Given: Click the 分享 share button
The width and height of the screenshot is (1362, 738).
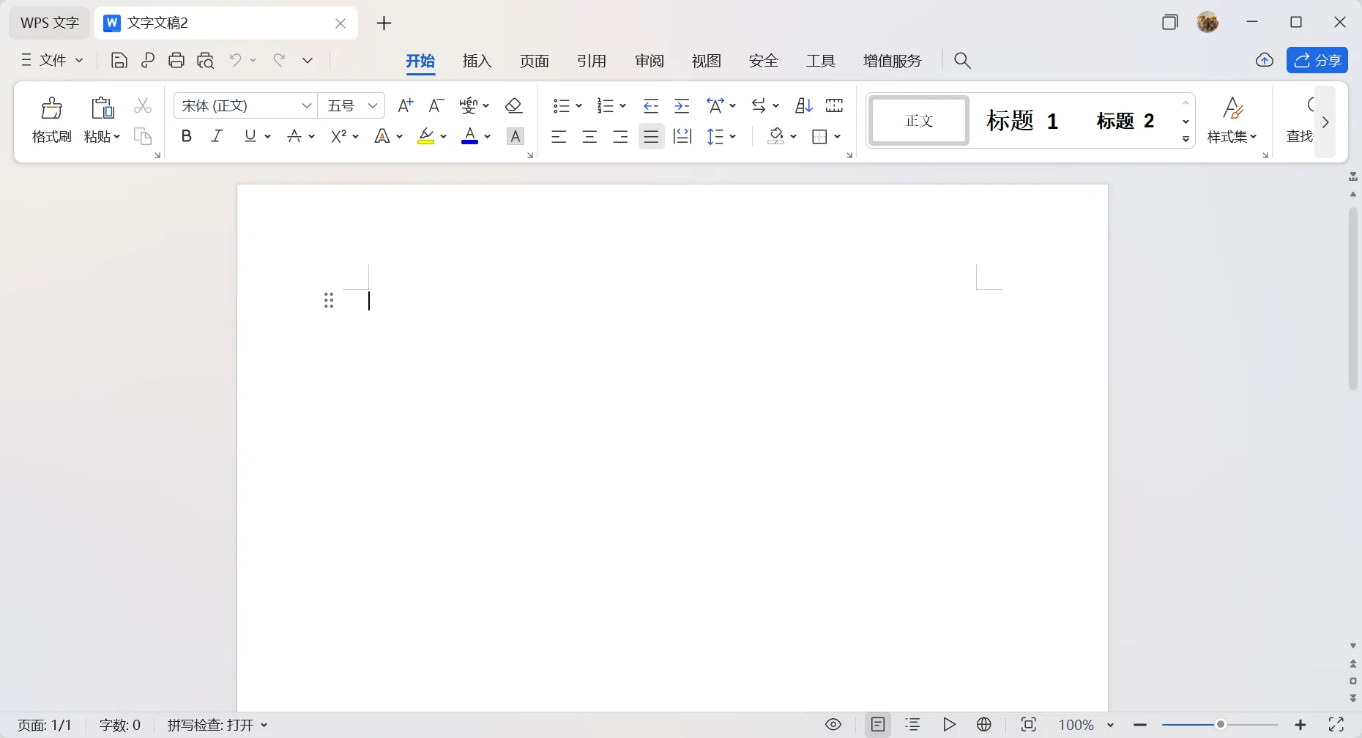Looking at the screenshot, I should [1317, 60].
